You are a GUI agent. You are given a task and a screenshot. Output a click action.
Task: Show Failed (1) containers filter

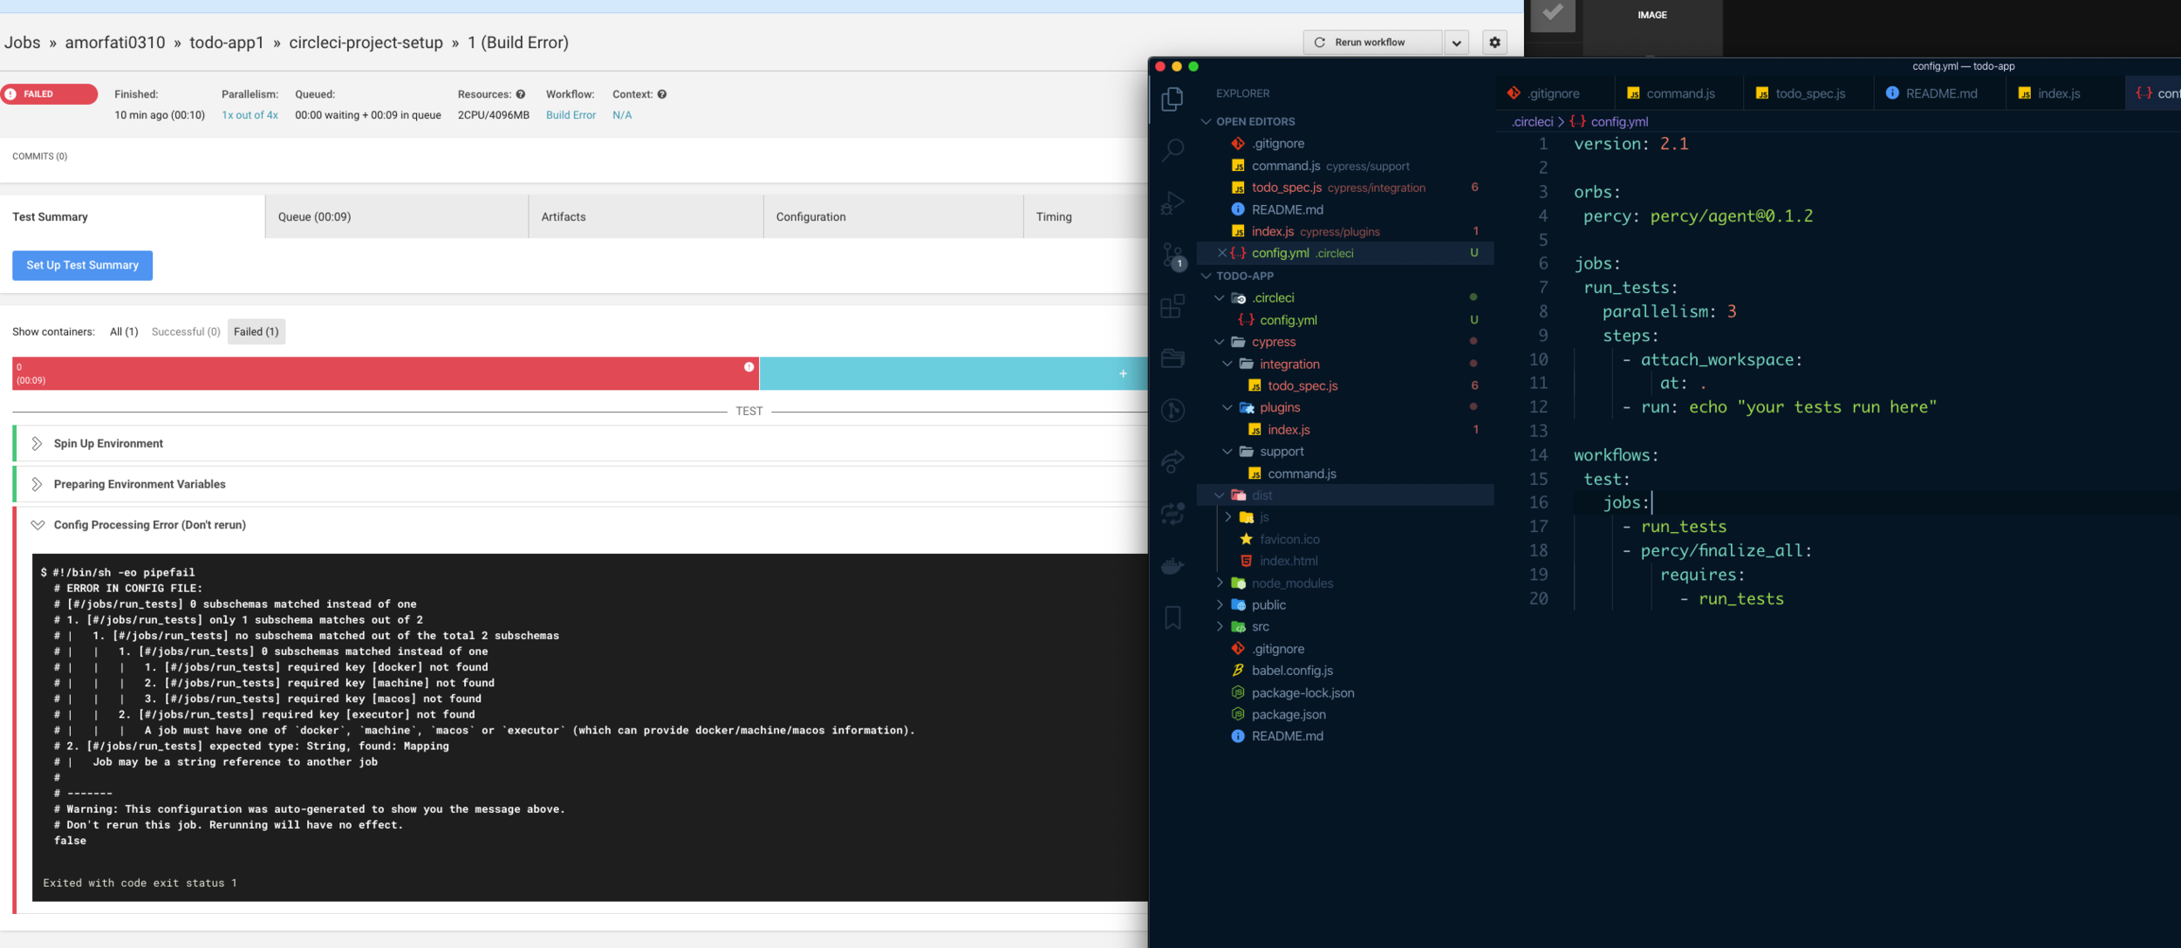tap(256, 331)
